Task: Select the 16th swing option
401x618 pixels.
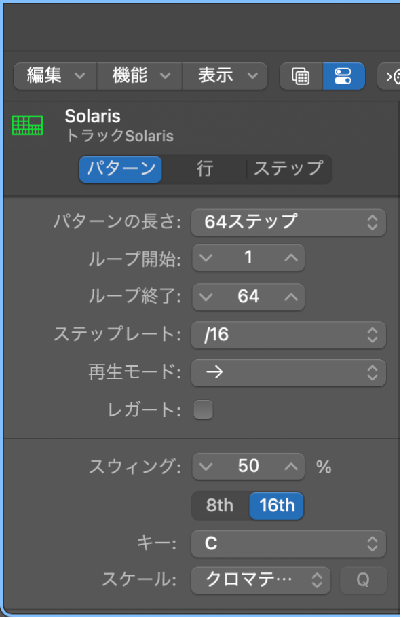Action: coord(276,505)
